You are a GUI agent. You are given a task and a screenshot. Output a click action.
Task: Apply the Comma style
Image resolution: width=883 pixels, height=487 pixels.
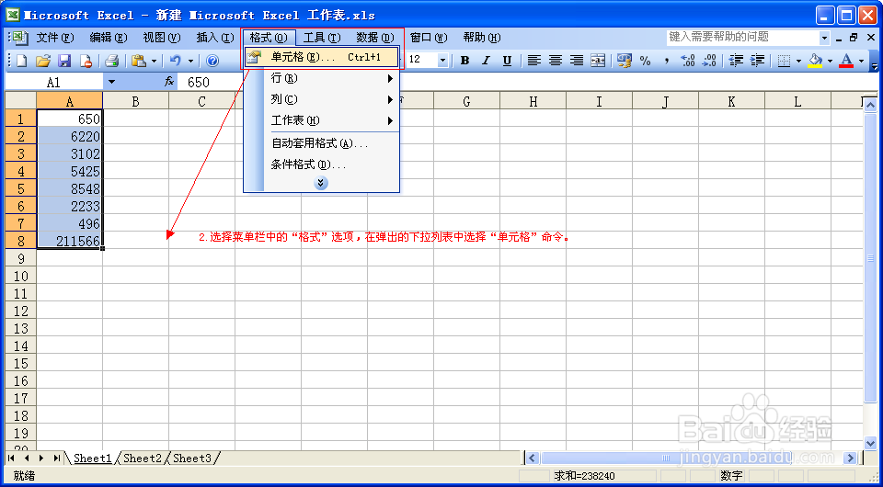pos(667,60)
